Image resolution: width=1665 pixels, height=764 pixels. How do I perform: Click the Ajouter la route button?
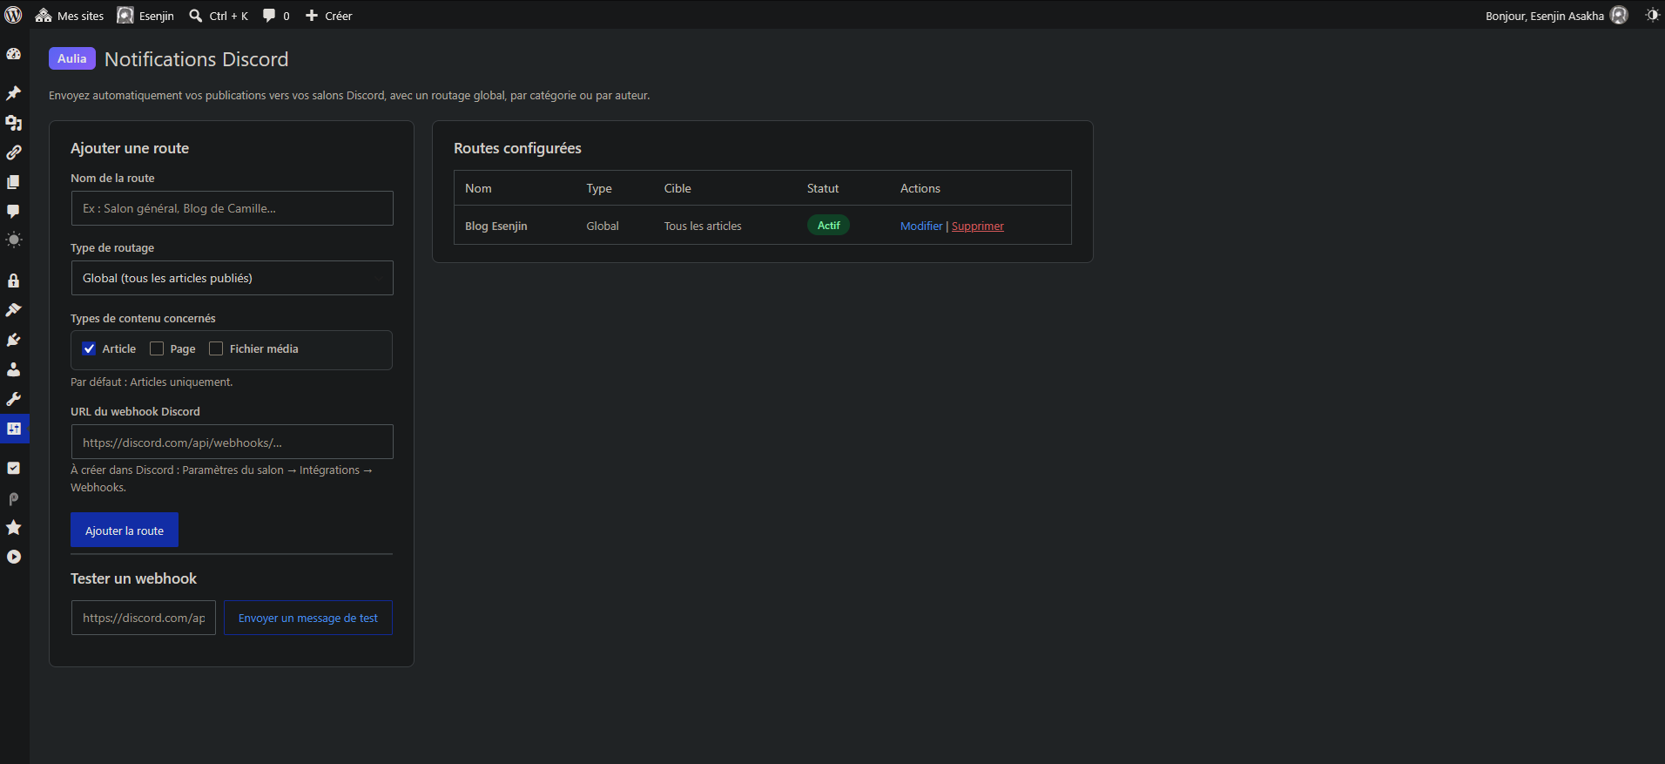(x=125, y=531)
